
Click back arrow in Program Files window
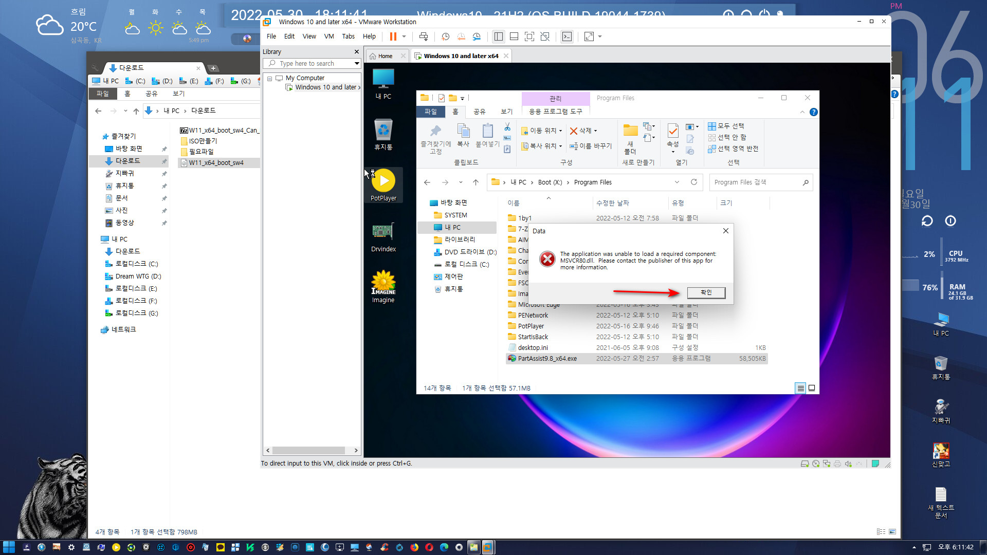(x=427, y=182)
